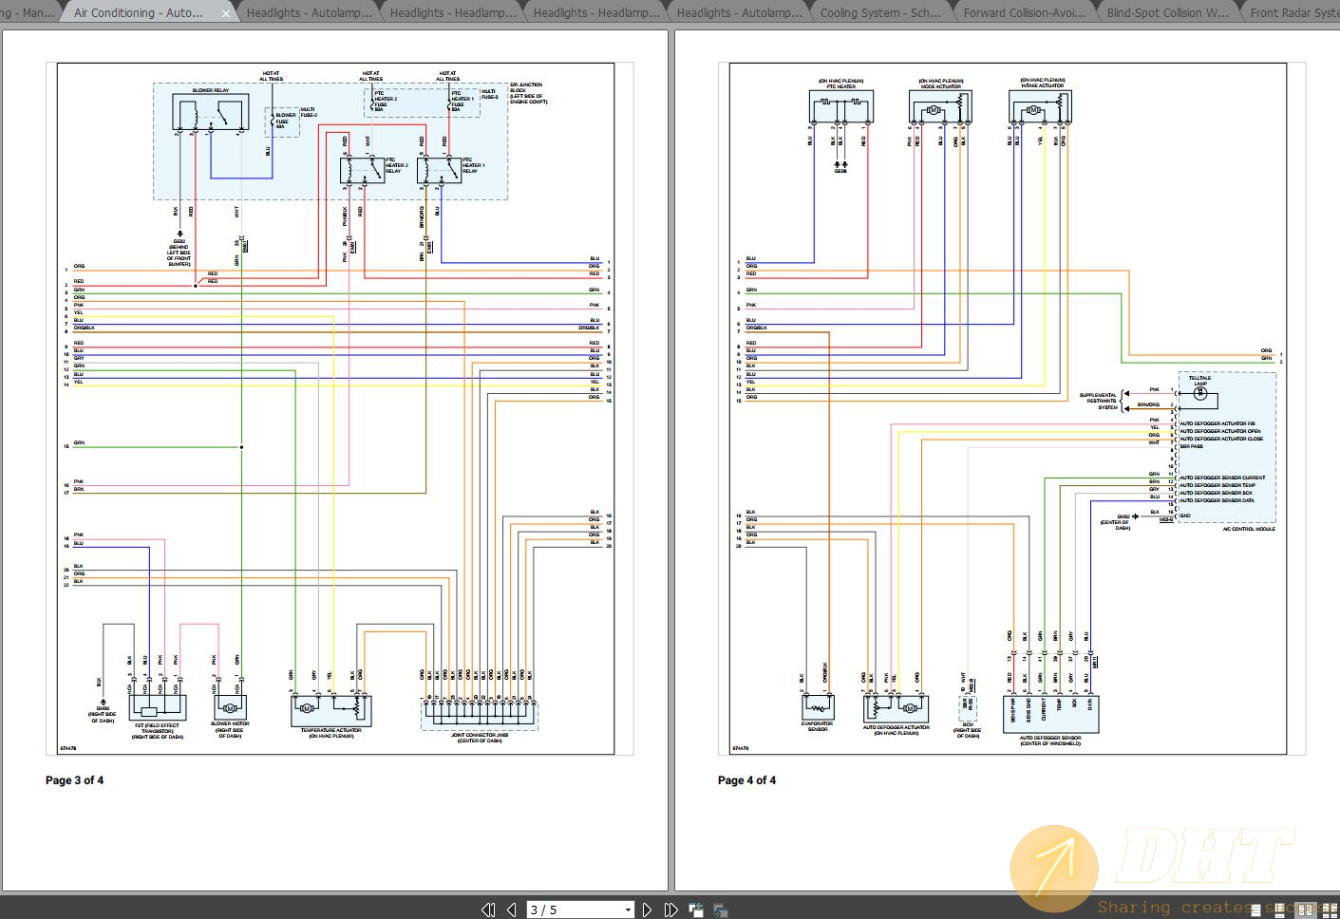Jump to the last page

pyautogui.click(x=671, y=910)
